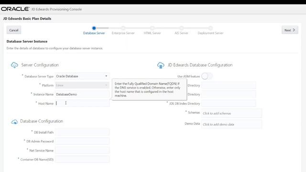Select the Database Server wizard step
The image size is (306, 172).
pos(94,31)
